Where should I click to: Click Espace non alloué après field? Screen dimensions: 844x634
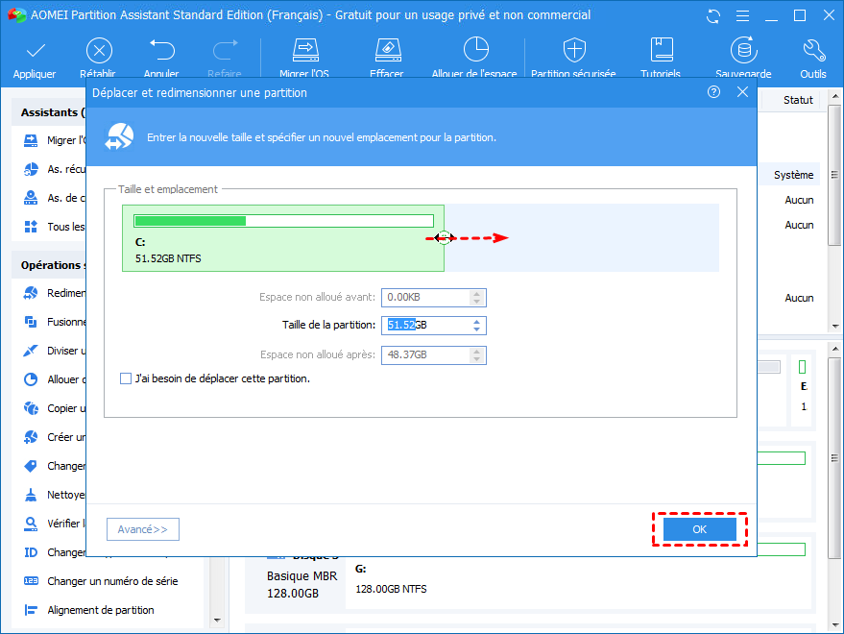click(x=433, y=355)
